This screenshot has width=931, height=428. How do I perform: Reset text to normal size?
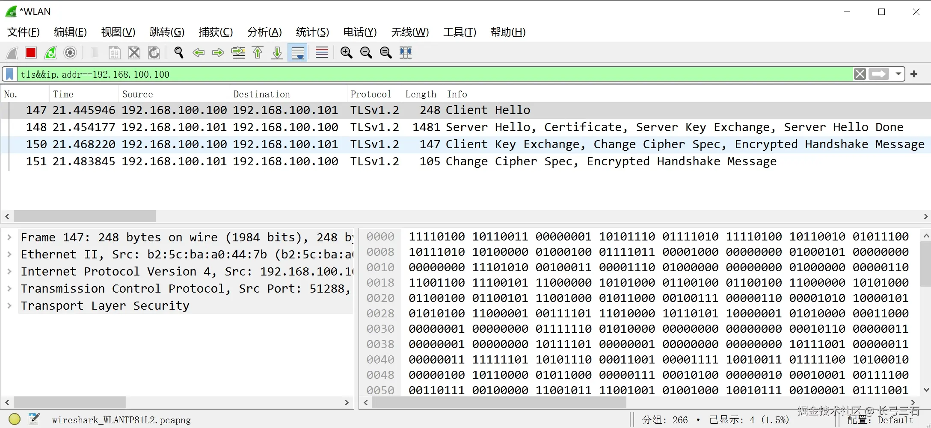[x=385, y=53]
